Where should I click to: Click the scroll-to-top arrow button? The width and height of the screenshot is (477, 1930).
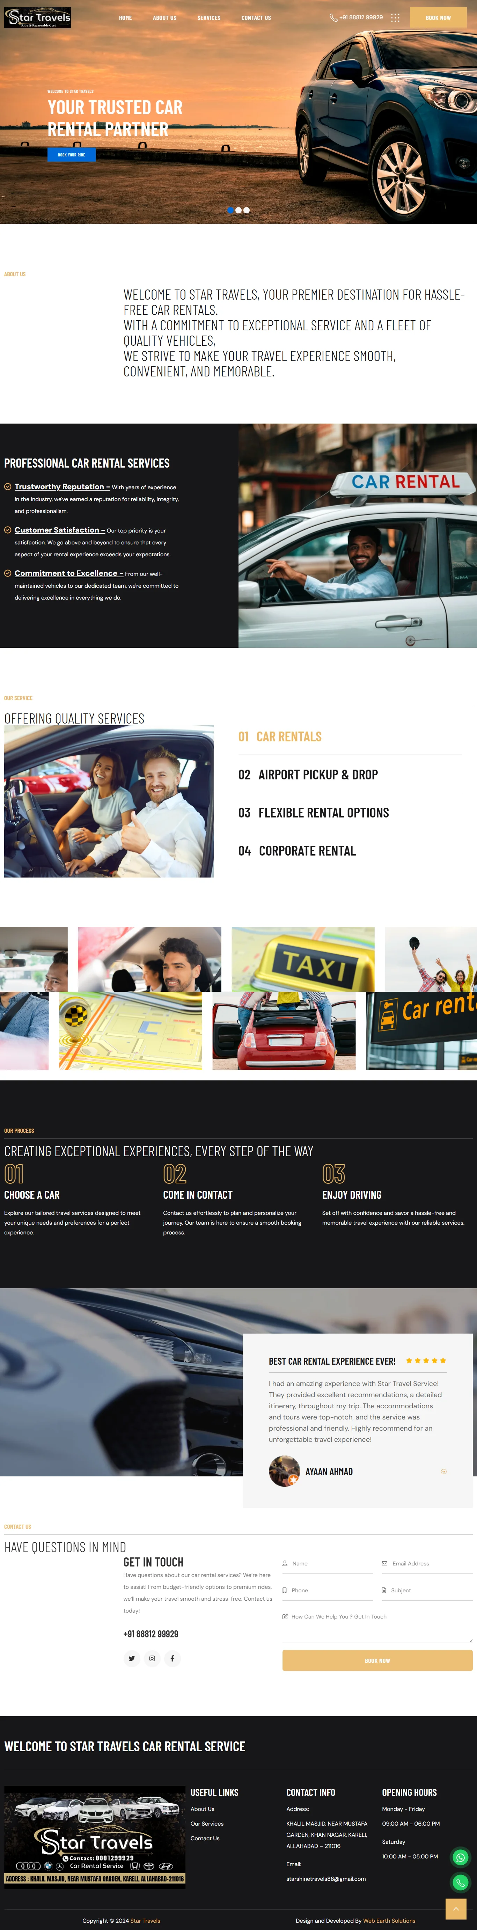point(456,1909)
